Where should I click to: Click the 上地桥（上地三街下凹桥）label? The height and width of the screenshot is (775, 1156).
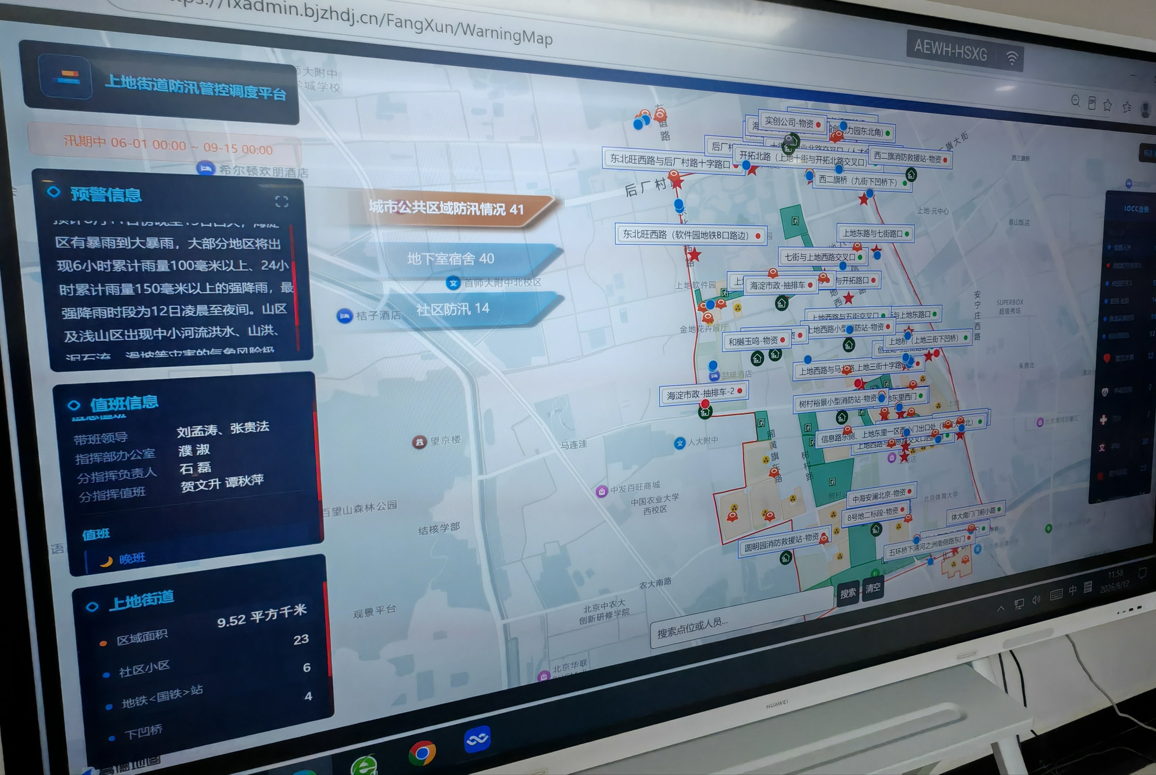pyautogui.click(x=927, y=339)
